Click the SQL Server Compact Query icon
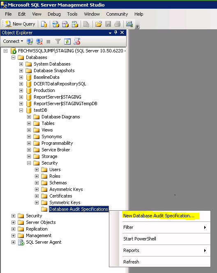This screenshot has height=273, width=217. [86, 24]
